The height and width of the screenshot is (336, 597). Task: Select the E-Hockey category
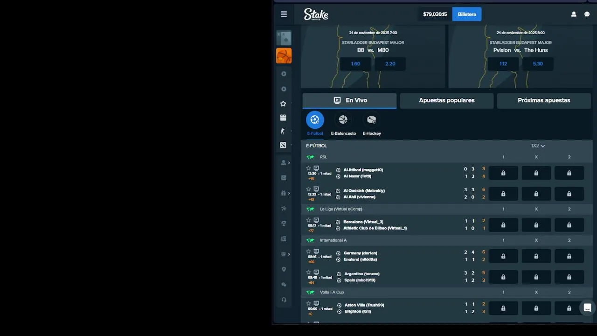tap(372, 124)
